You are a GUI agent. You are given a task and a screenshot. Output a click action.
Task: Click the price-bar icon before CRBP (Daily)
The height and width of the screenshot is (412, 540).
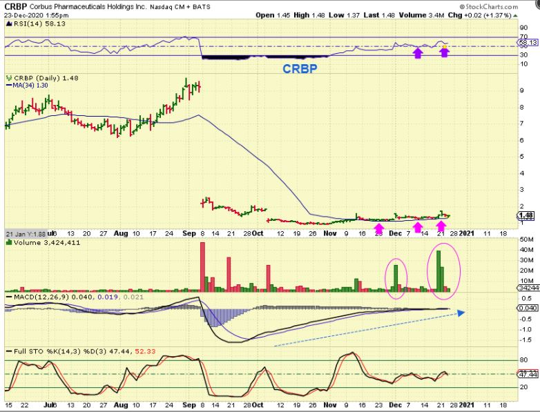[x=9, y=78]
